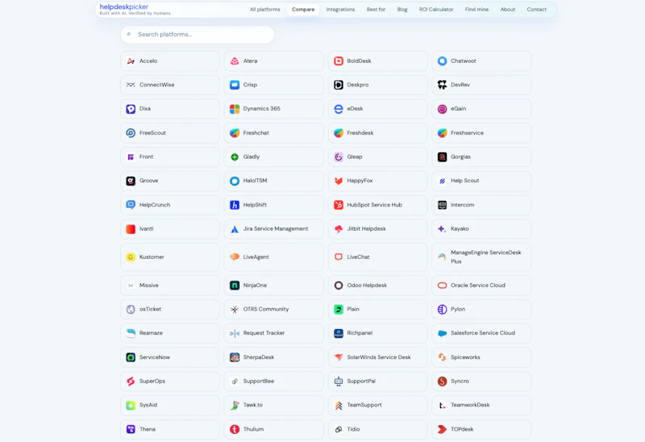The image size is (645, 442).
Task: Visit the About page
Action: tap(508, 10)
